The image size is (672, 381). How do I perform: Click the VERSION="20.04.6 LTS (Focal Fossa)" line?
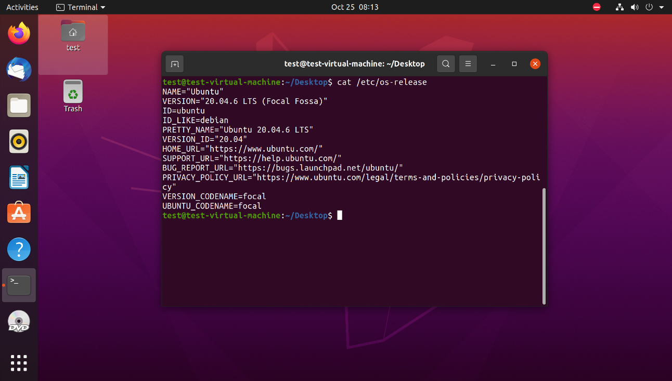pyautogui.click(x=245, y=101)
